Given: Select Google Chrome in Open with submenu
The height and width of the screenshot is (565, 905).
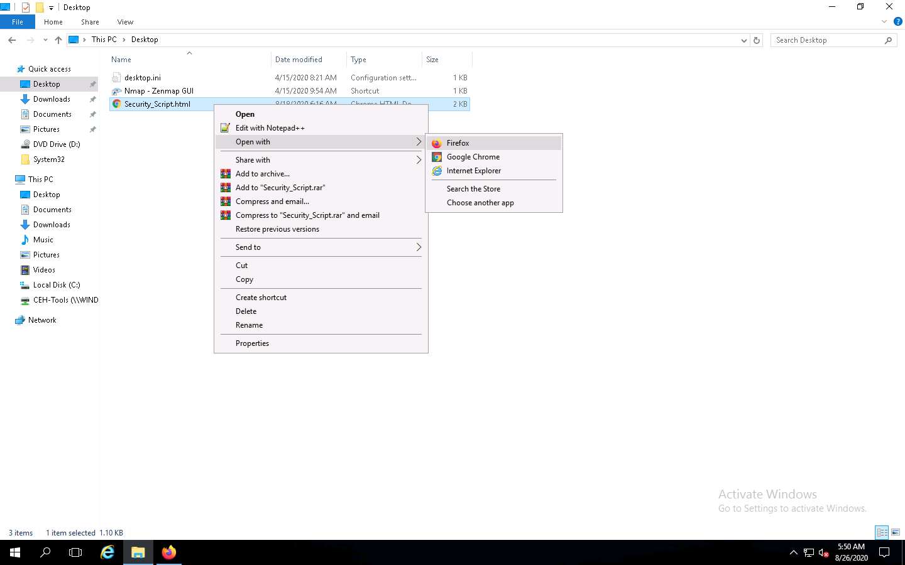Looking at the screenshot, I should pyautogui.click(x=473, y=156).
